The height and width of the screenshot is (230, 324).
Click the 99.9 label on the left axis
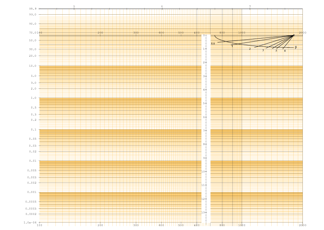[x=33, y=8]
